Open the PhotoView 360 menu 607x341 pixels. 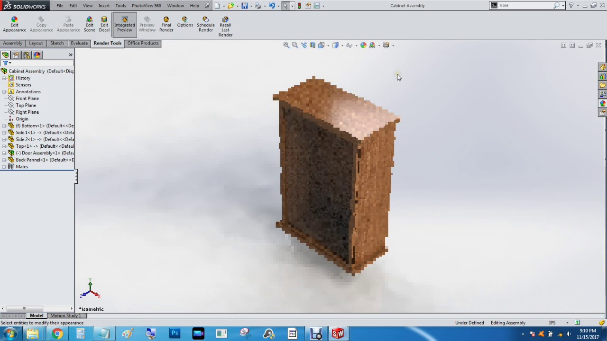point(146,6)
